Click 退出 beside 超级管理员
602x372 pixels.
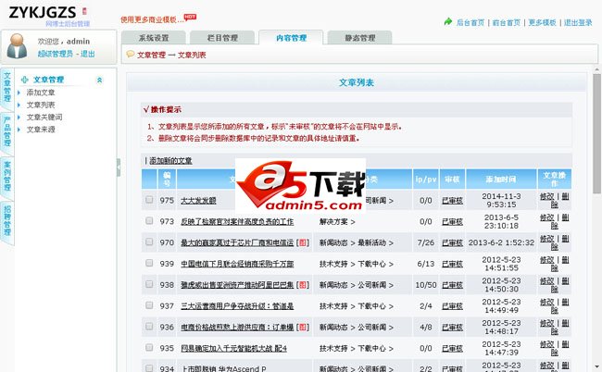point(88,54)
